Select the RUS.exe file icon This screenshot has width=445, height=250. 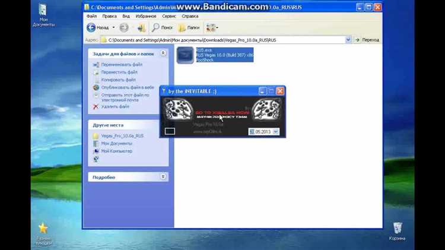pyautogui.click(x=185, y=55)
